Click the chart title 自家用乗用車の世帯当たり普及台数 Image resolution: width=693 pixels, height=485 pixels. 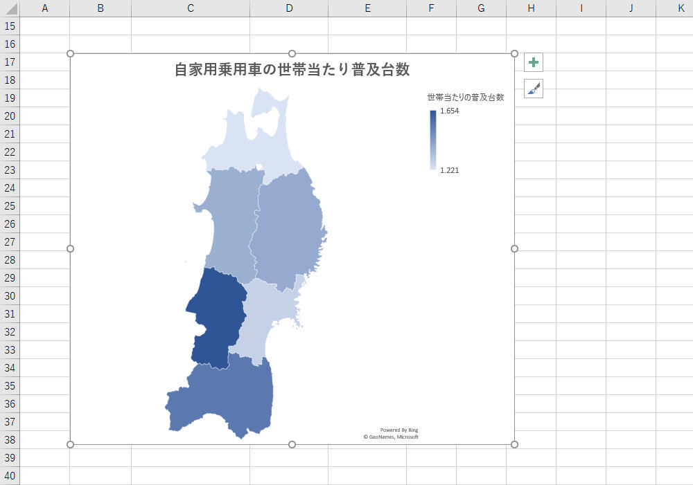[x=292, y=69]
